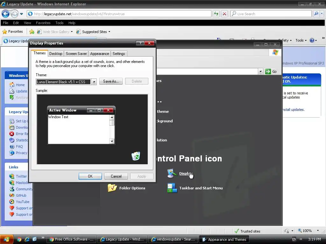Open the search provider dropdown arrow
This screenshot has height=244, width=326.
point(322,14)
